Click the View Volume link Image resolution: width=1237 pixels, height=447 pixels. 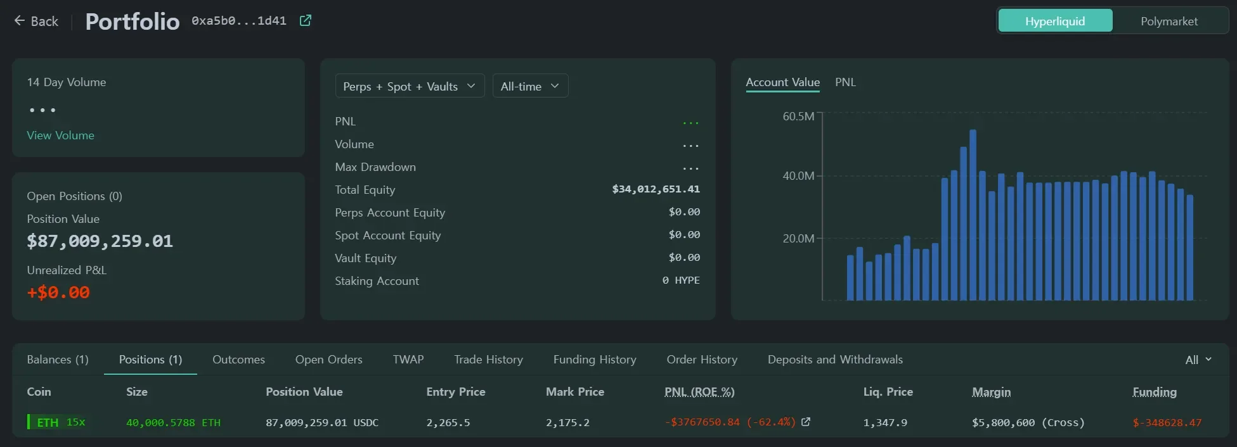60,135
